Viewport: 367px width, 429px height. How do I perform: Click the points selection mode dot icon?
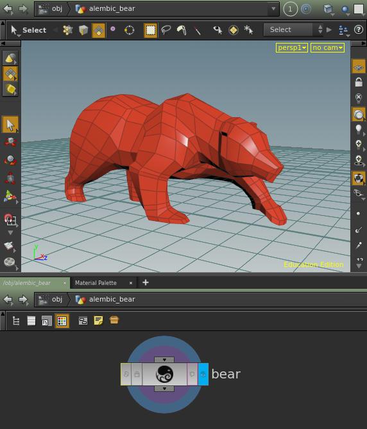pos(113,29)
